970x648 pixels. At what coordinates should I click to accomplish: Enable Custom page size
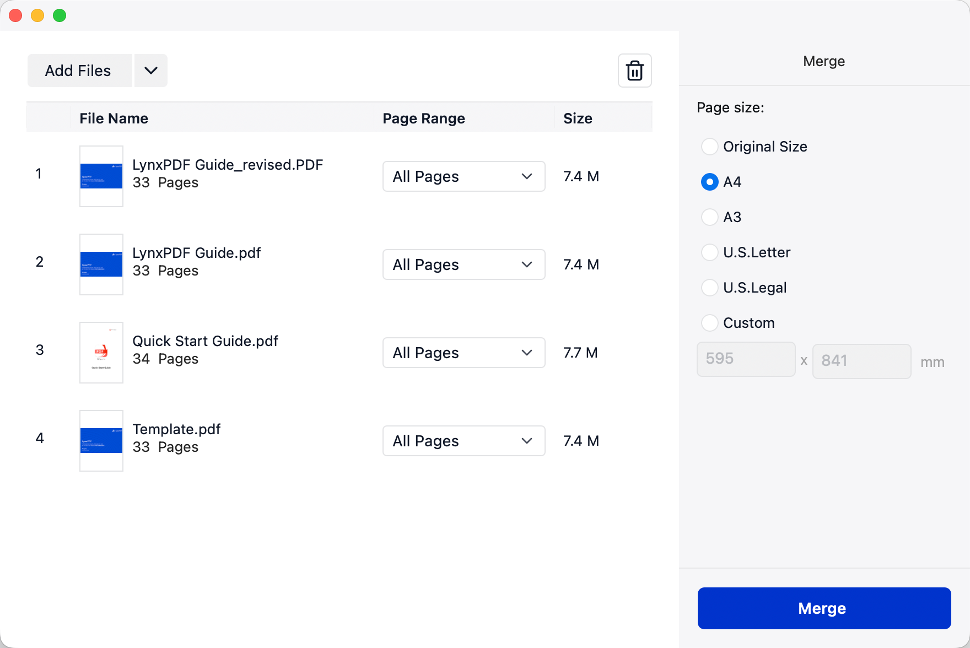click(709, 323)
